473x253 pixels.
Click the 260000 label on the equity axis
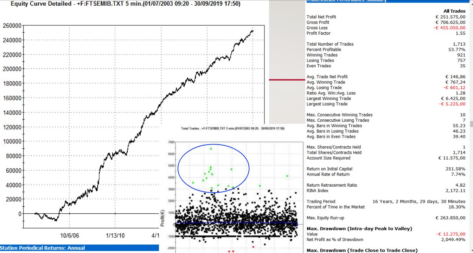tap(12, 26)
